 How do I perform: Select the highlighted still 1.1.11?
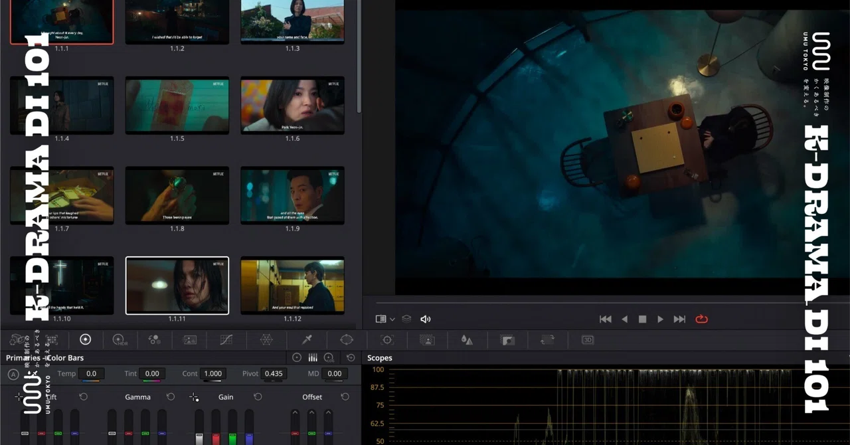point(177,286)
